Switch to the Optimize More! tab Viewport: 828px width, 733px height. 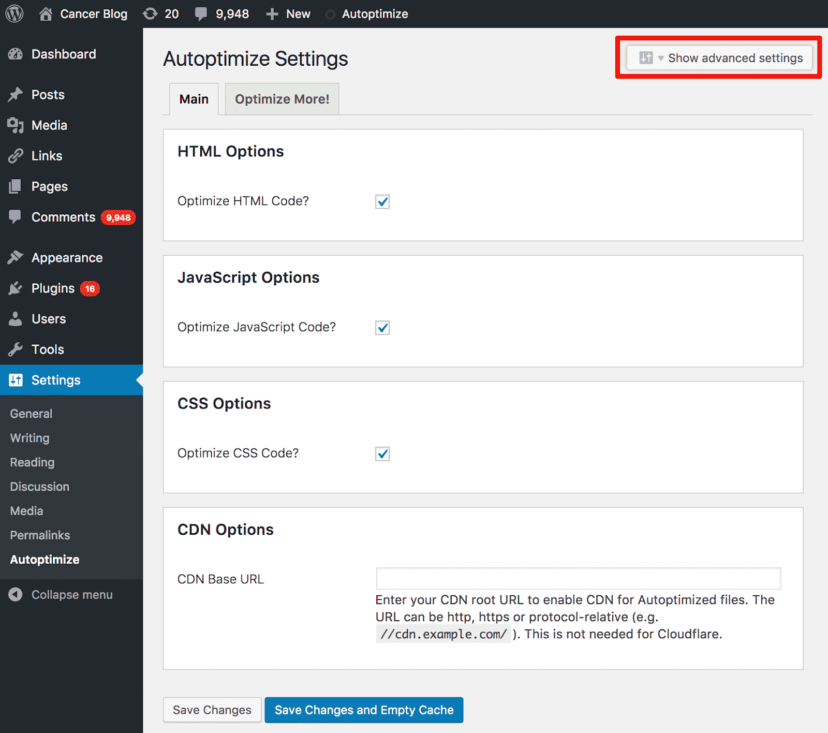point(282,99)
